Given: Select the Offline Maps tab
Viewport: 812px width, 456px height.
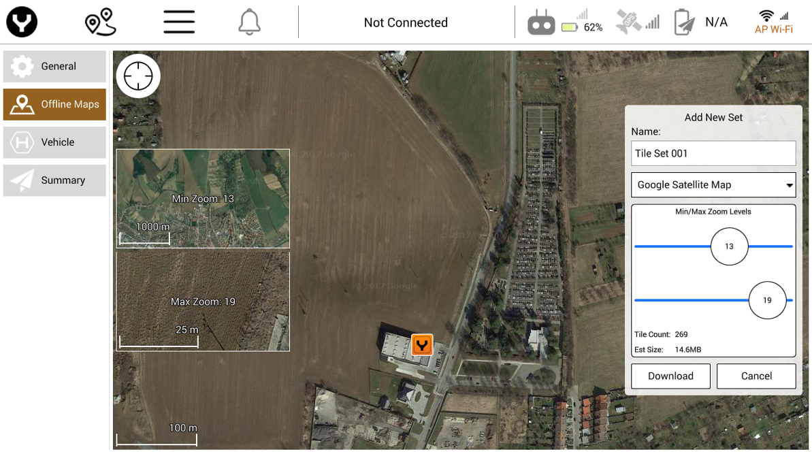Looking at the screenshot, I should click(x=54, y=104).
